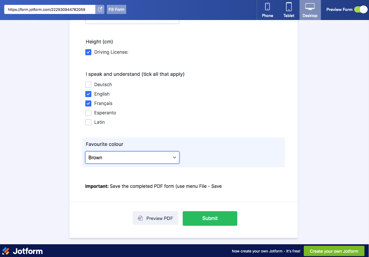This screenshot has height=257, width=369.
Task: Open the form in a new tab
Action: pyautogui.click(x=100, y=9)
